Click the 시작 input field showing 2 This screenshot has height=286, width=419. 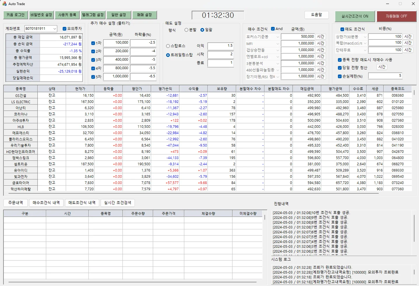220,55
